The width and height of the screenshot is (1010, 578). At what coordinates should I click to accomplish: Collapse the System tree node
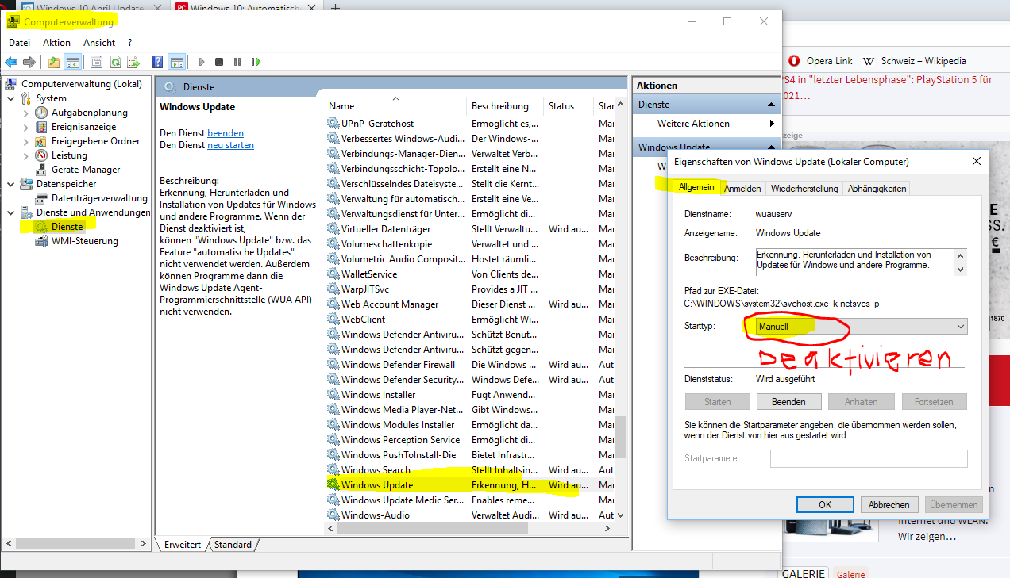click(10, 98)
